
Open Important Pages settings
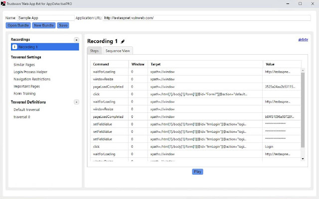coord(26,86)
